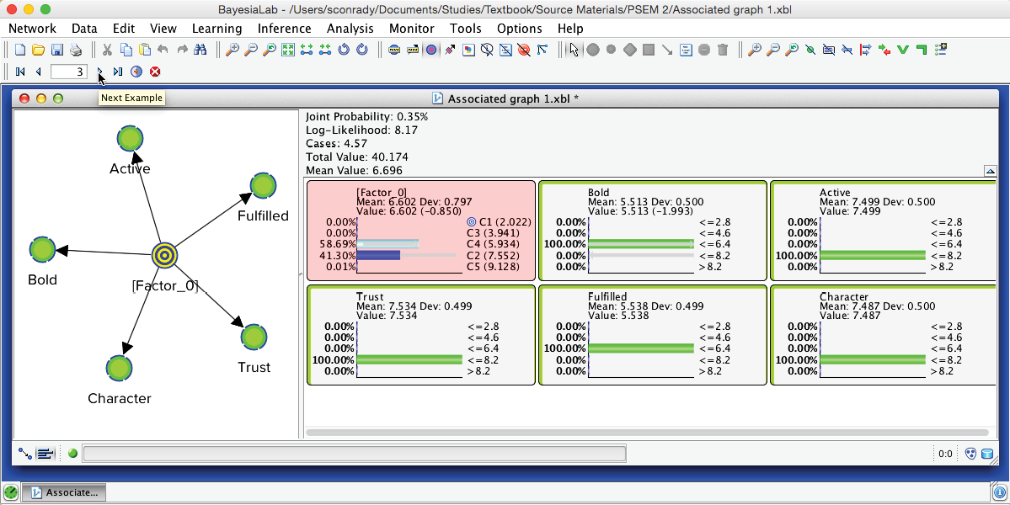Screen dimensions: 1010x505
Task: Click the Fit to window zoom icon
Action: [288, 50]
